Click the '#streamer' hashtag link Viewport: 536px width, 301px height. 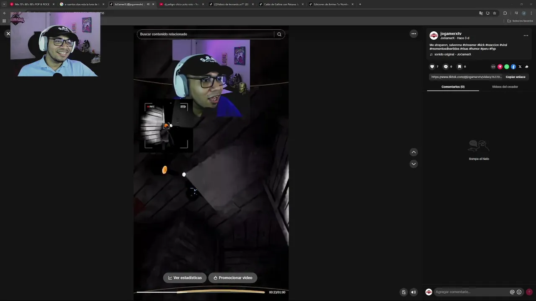click(x=469, y=45)
